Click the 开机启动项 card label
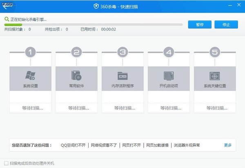Screen dimensions: 245x168 pyautogui.click(x=169, y=86)
